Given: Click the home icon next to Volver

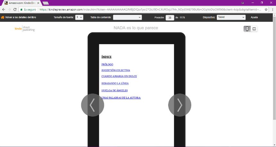Looking at the screenshot, I should (3, 17).
